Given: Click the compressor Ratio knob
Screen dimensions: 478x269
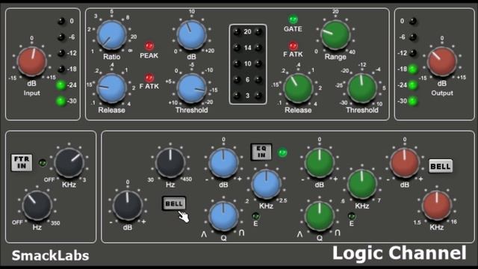Looking at the screenshot, I should (111, 35).
